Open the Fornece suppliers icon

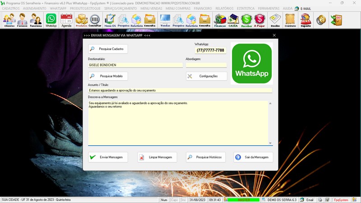pos(22,20)
